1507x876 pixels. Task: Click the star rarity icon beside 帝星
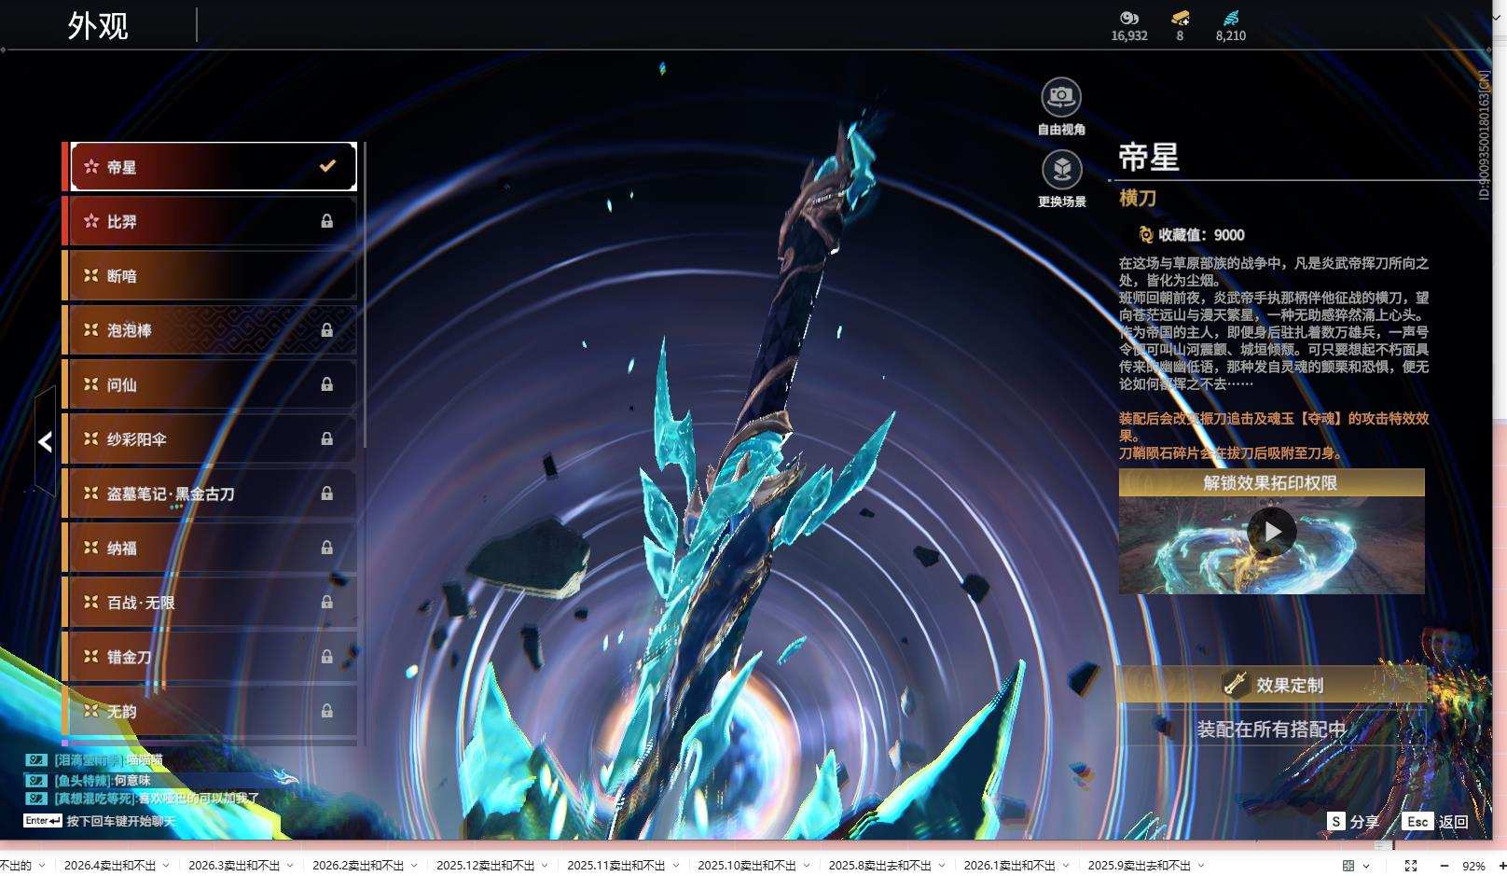coord(91,167)
